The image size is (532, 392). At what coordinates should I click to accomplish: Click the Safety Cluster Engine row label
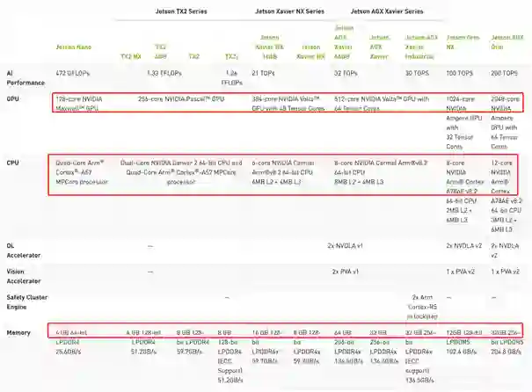27,301
